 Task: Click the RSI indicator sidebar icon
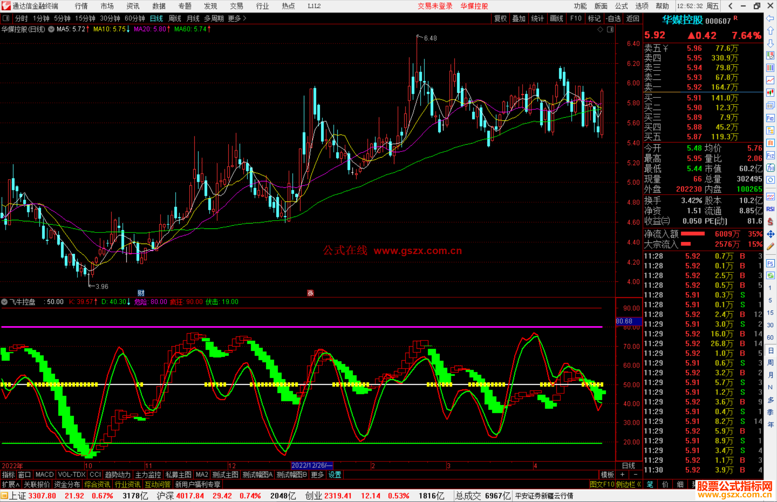point(770,209)
